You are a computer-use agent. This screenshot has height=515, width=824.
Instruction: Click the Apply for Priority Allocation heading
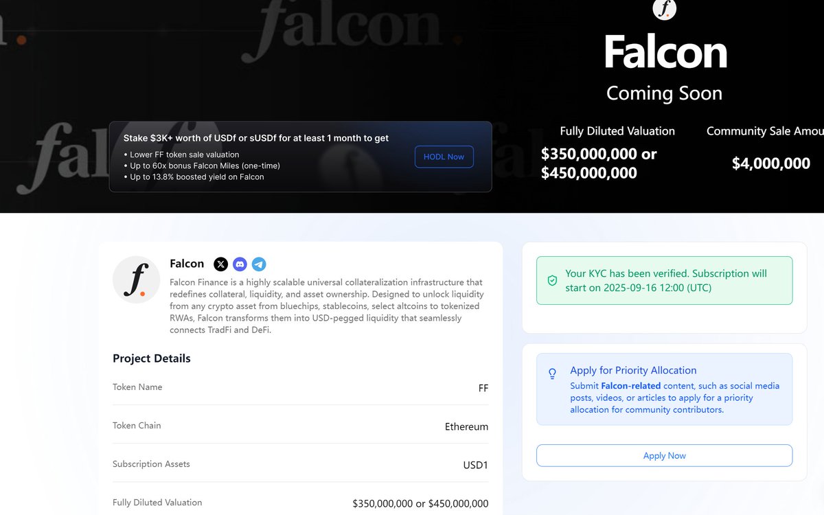(x=633, y=370)
